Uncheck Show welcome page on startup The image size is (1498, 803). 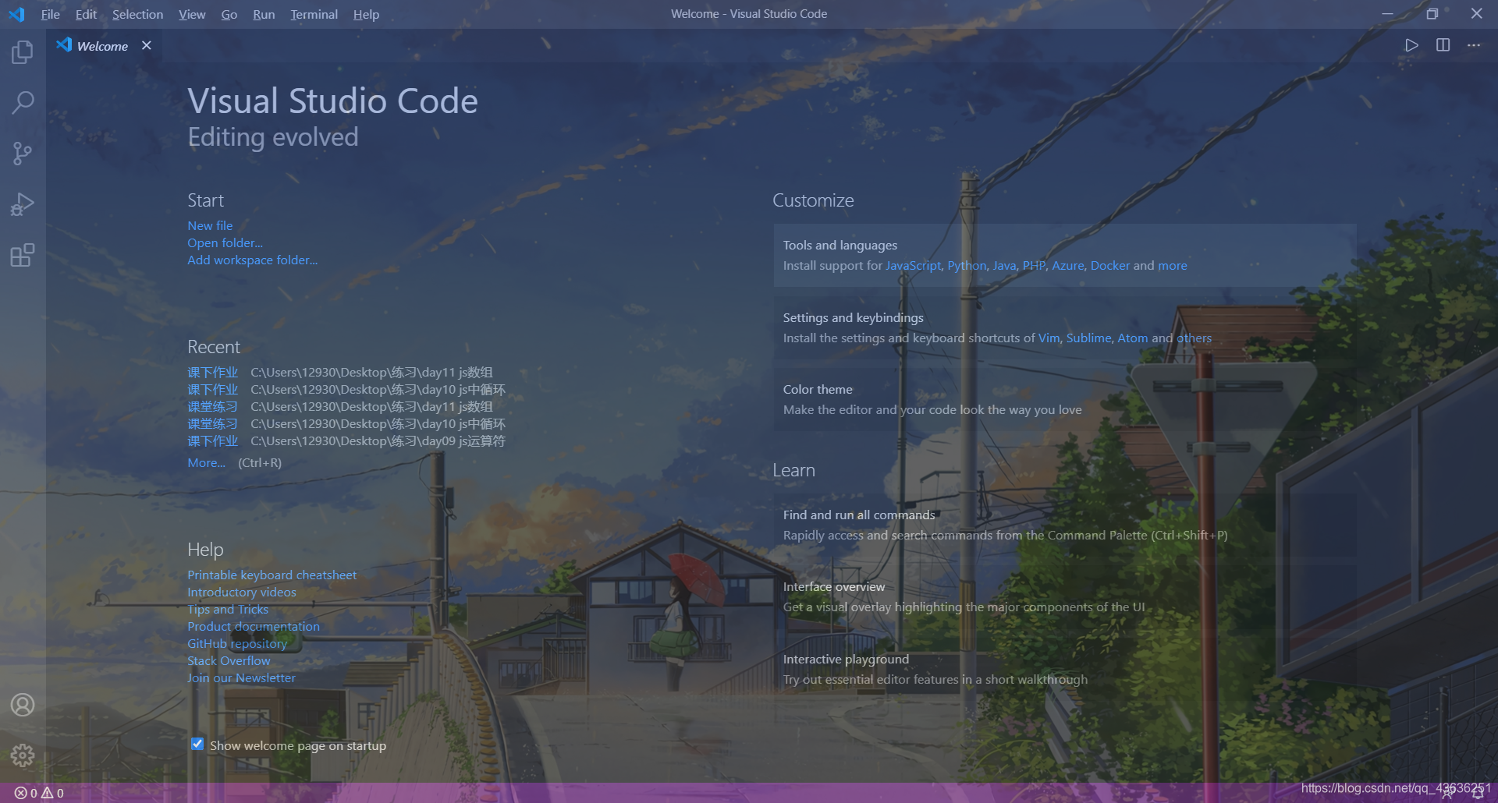click(197, 744)
